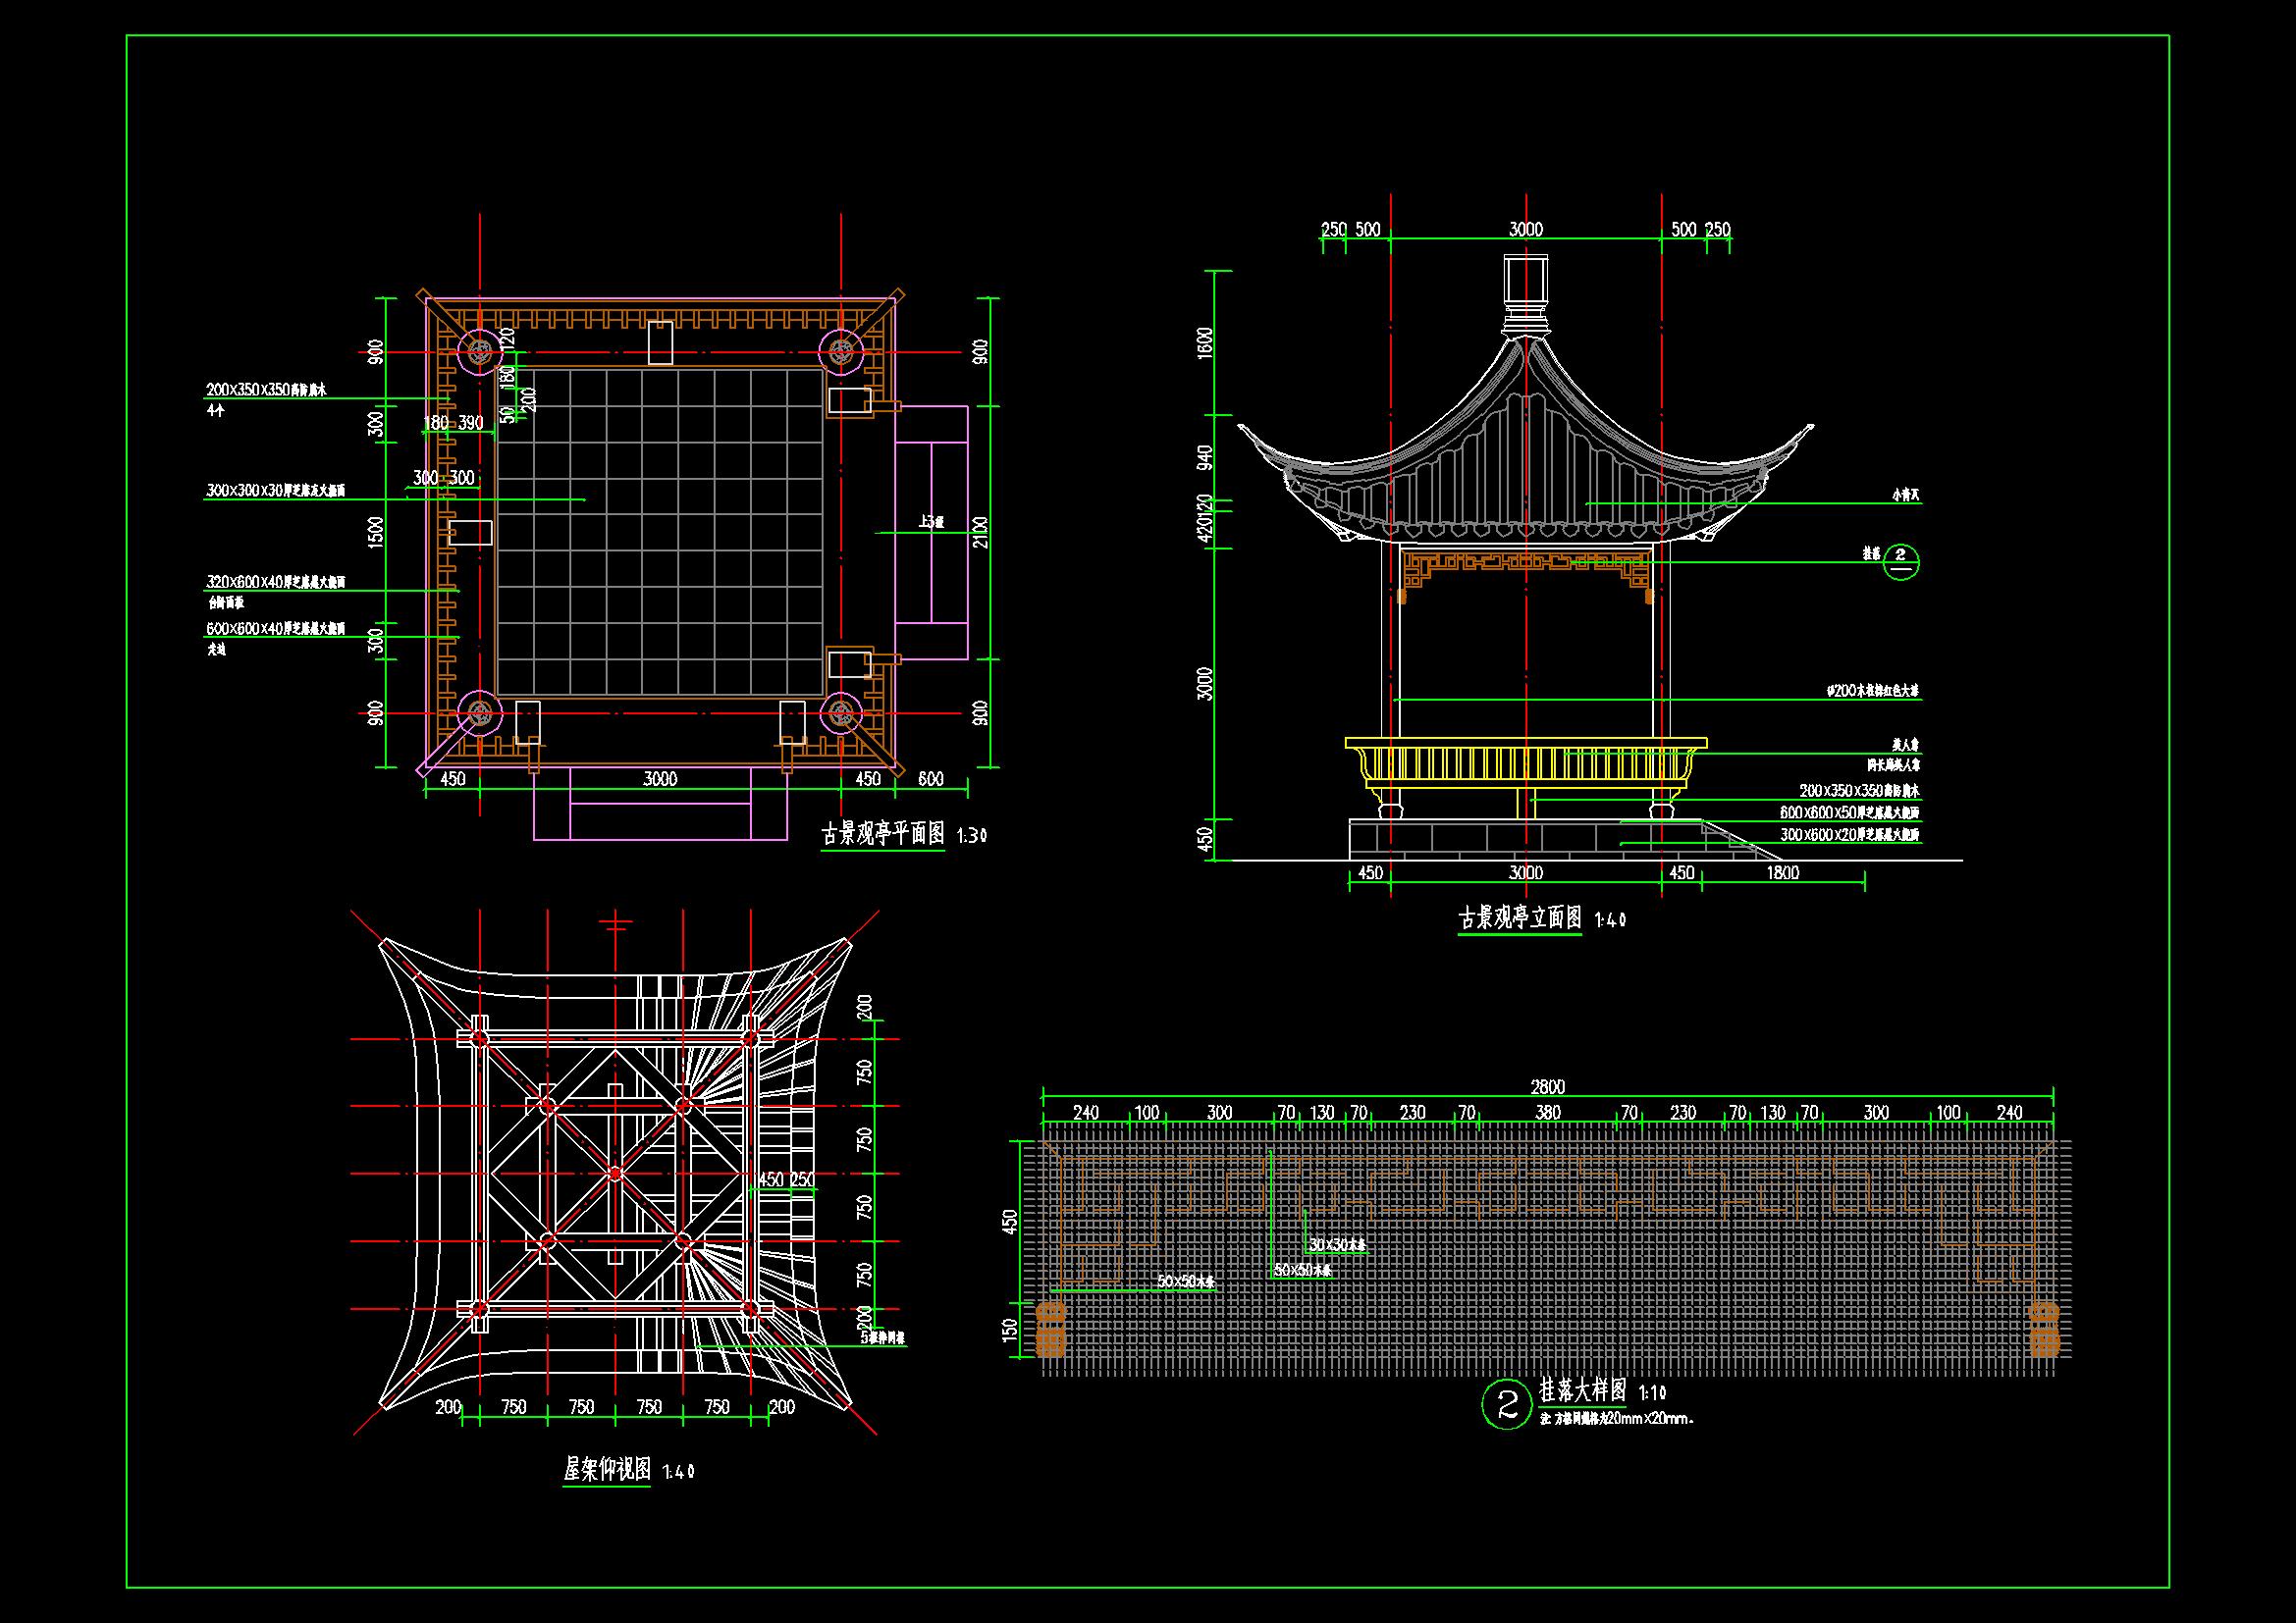Click the detail callout circle '2' beside the elevation
The width and height of the screenshot is (2296, 1623).
[x=1901, y=562]
